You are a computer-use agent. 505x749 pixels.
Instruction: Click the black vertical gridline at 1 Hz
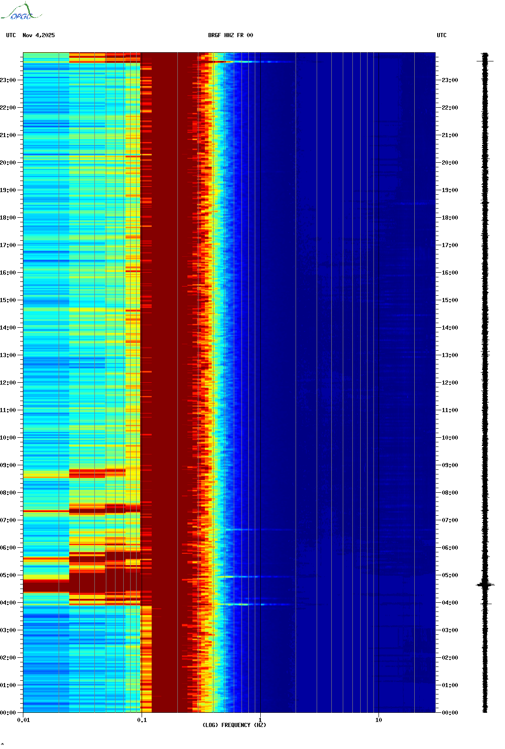point(260,367)
